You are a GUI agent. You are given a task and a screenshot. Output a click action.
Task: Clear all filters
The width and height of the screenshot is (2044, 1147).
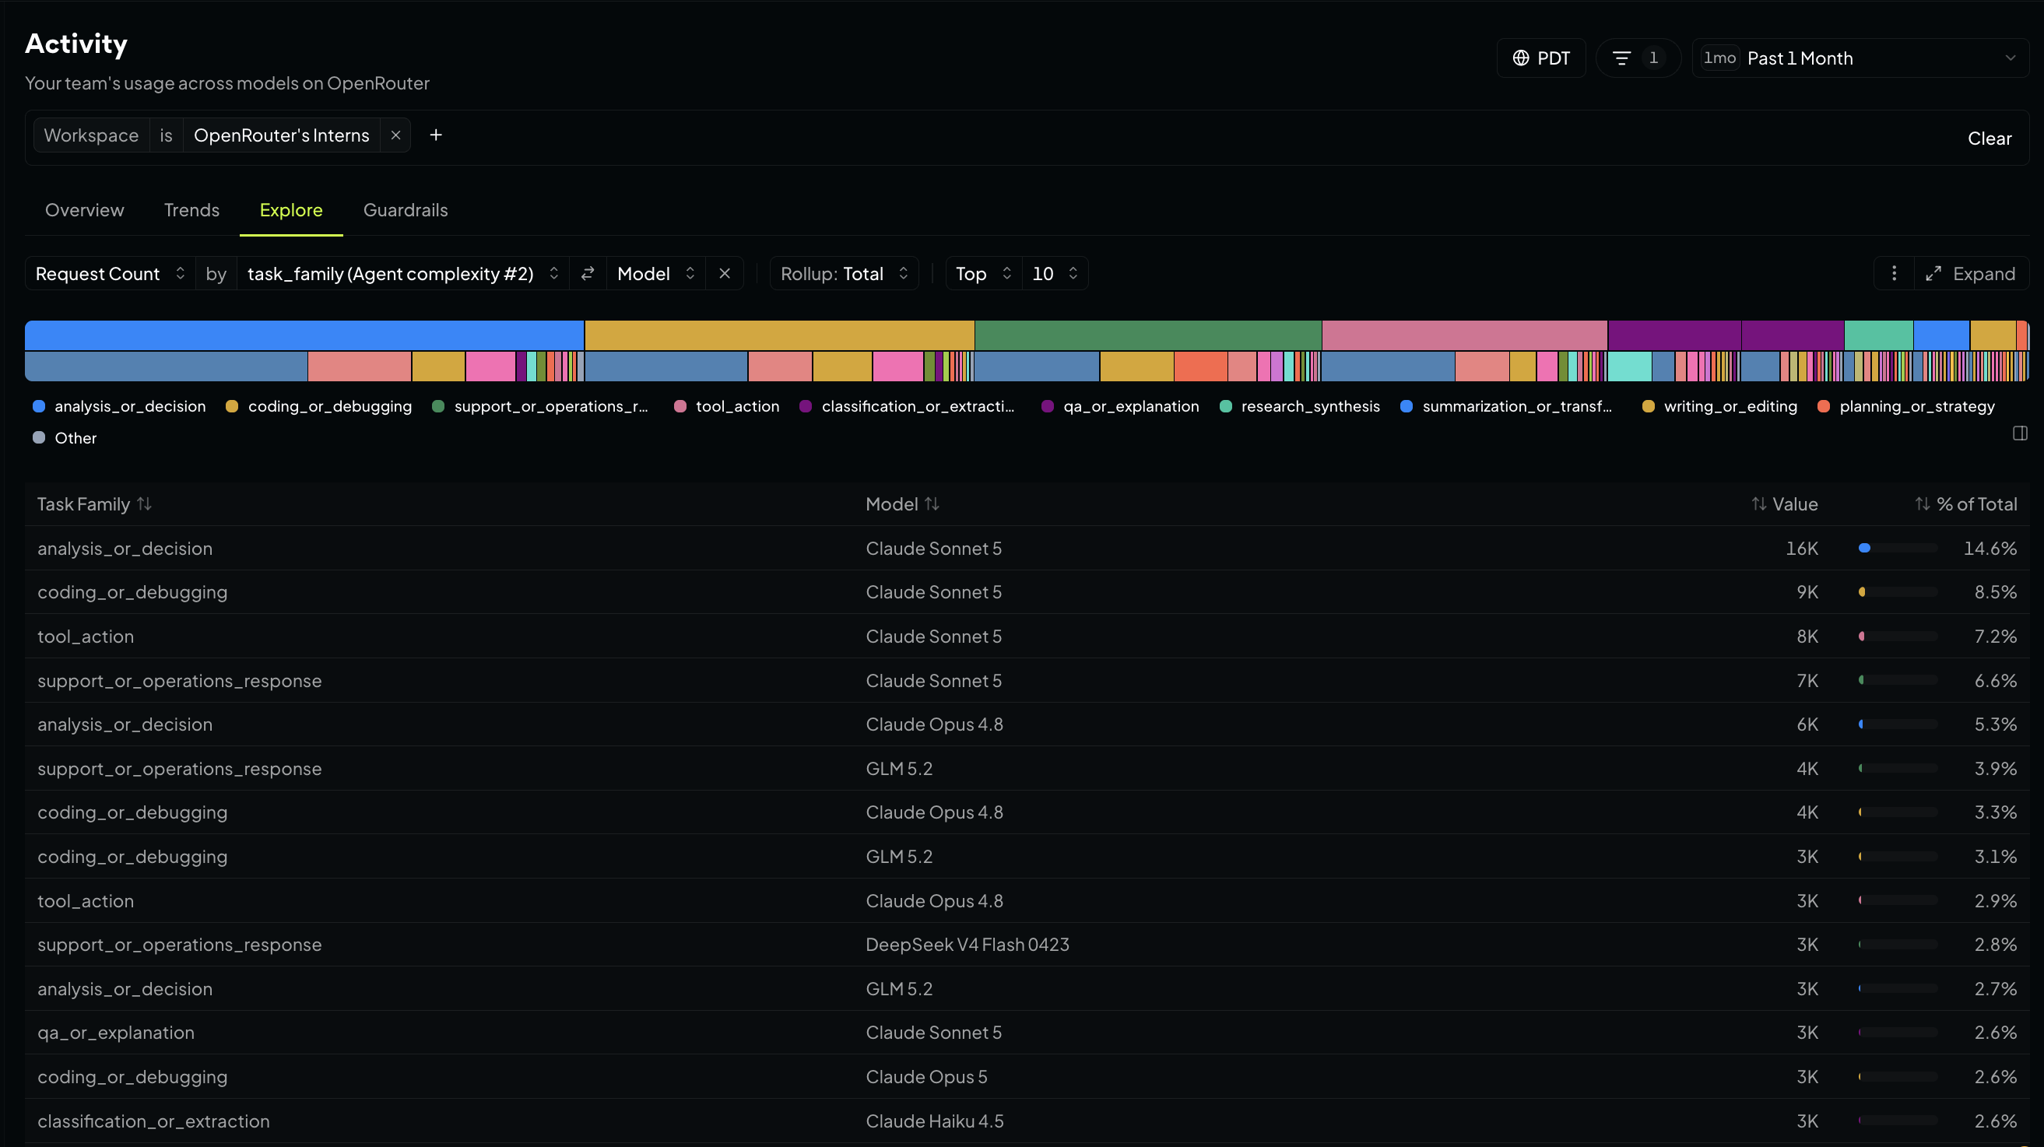1990,139
